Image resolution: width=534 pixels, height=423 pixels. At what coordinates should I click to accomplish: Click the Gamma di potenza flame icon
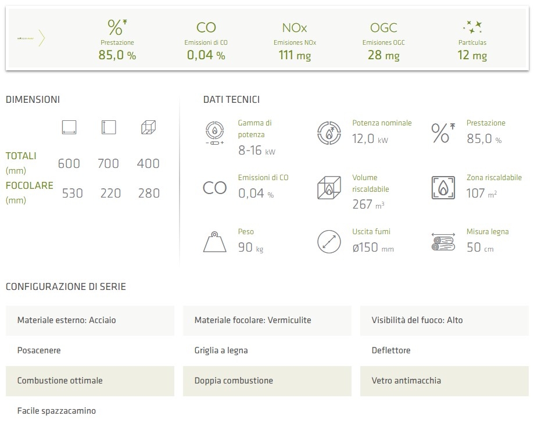214,132
